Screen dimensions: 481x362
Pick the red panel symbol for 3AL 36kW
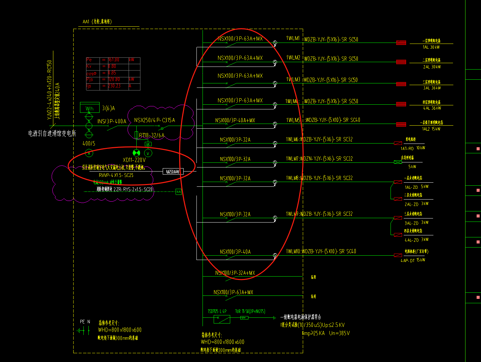(401, 84)
